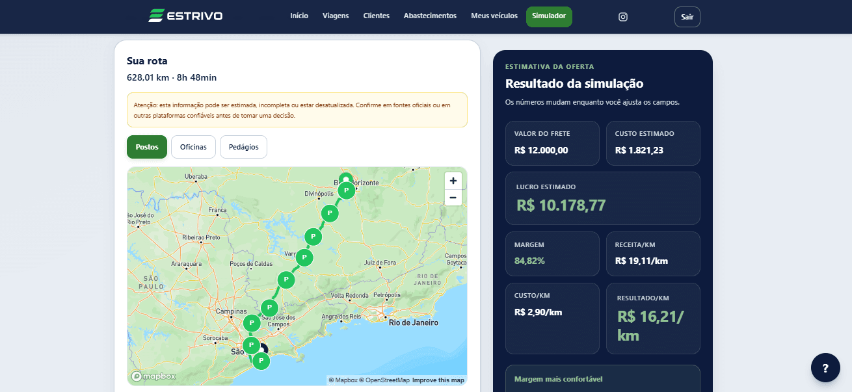852x392 pixels.
Task: Click the Custo/km value R$ 2,90/km
Action: pos(538,312)
